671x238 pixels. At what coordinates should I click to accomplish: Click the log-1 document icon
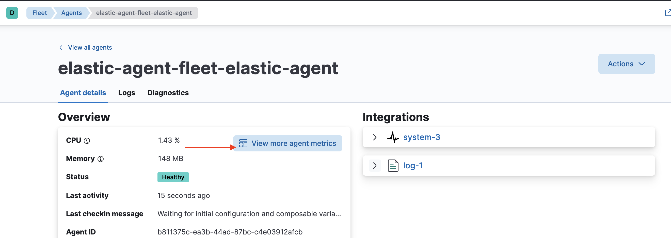(x=393, y=166)
